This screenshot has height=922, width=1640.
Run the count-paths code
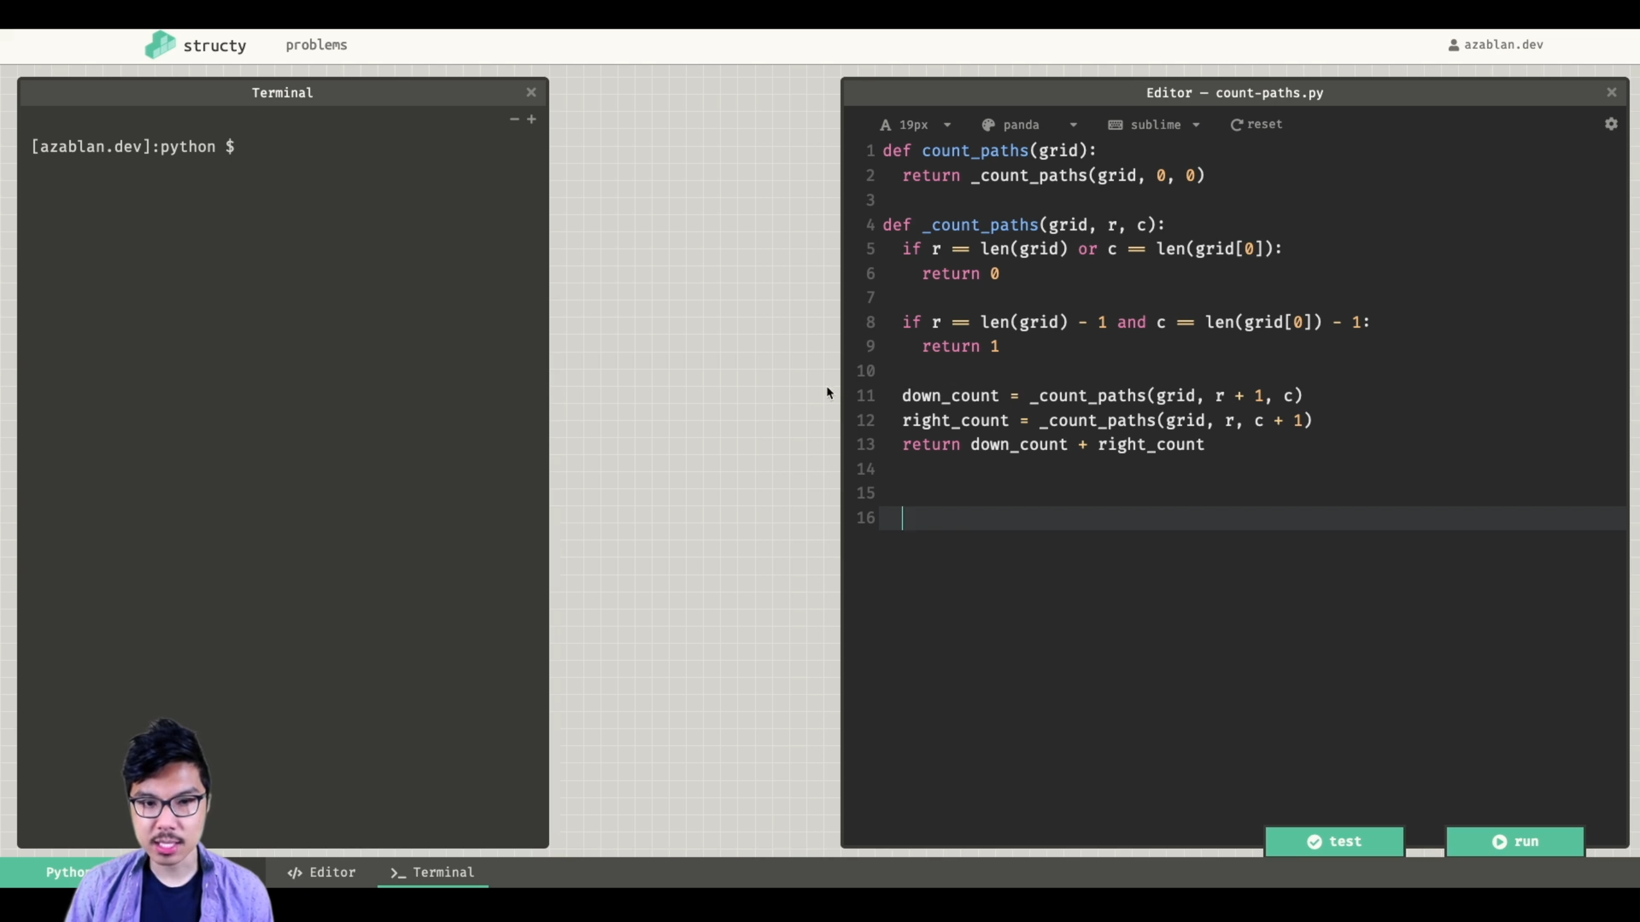coord(1515,841)
